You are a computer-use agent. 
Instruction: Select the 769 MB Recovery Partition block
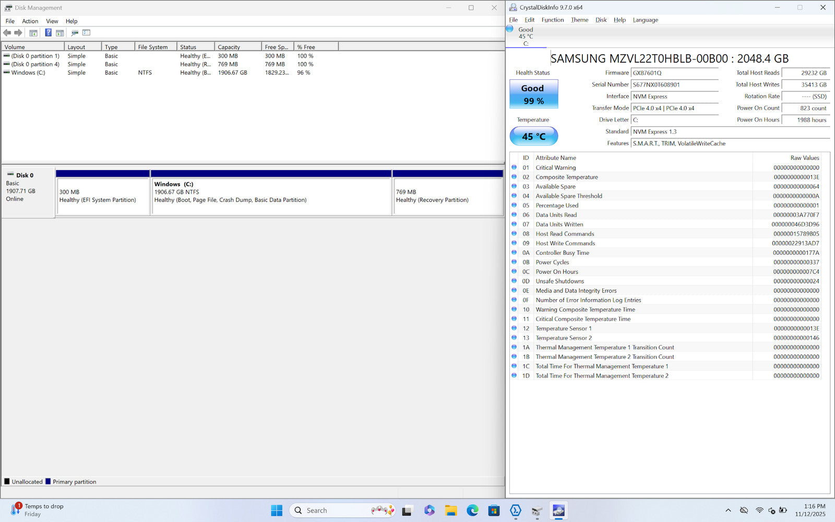(447, 196)
